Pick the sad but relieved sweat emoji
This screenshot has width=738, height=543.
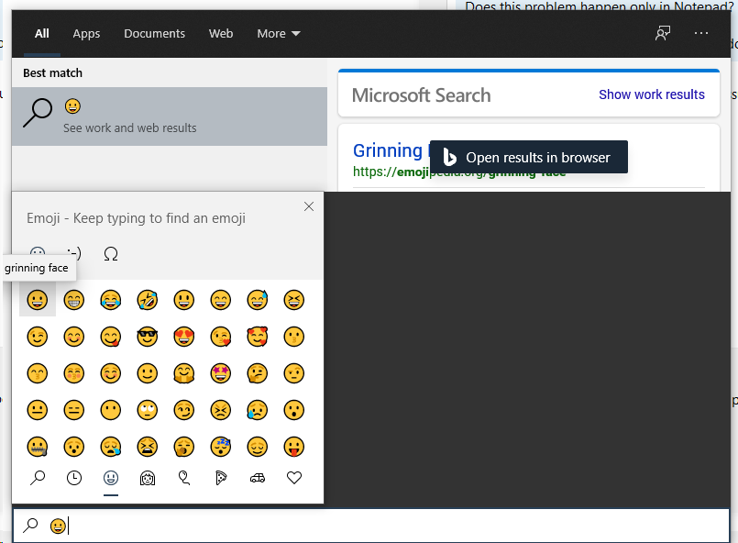click(x=258, y=410)
